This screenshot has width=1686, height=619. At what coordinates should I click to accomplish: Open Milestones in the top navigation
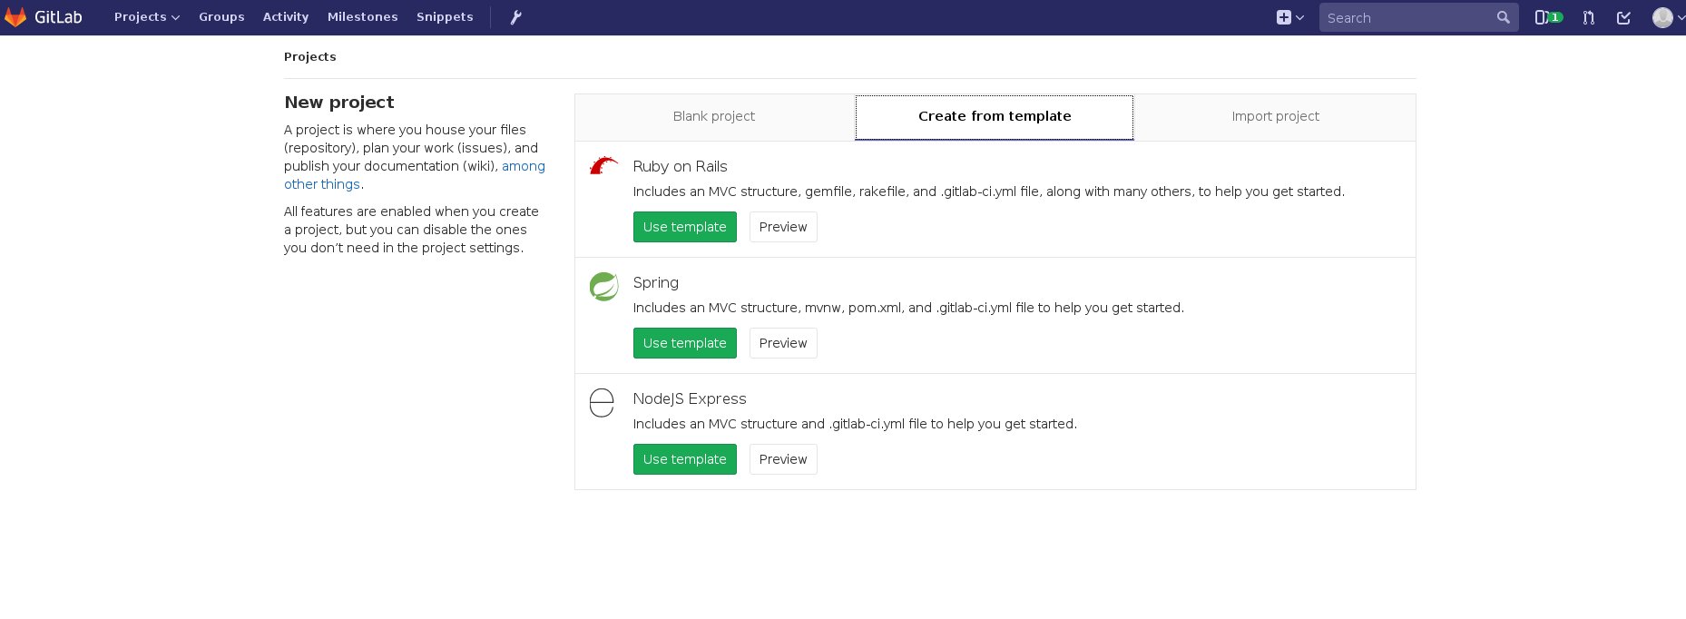(363, 17)
